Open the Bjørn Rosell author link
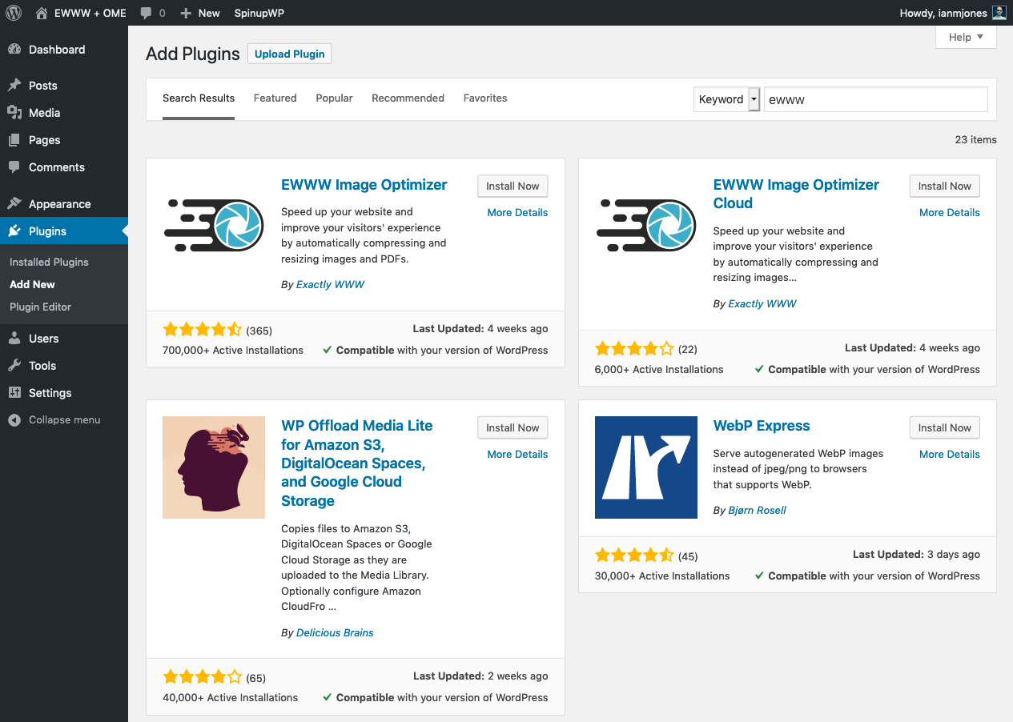The height and width of the screenshot is (722, 1013). click(758, 510)
